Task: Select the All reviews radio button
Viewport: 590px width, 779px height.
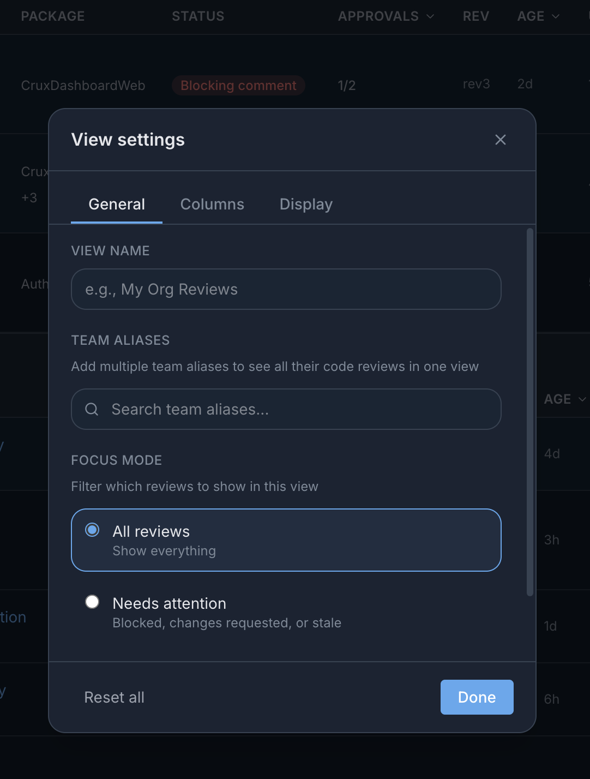Action: pos(92,529)
